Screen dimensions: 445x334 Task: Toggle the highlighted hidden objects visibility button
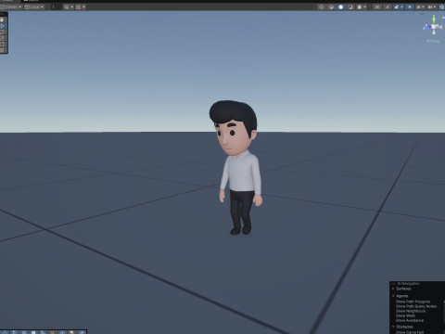410,6
